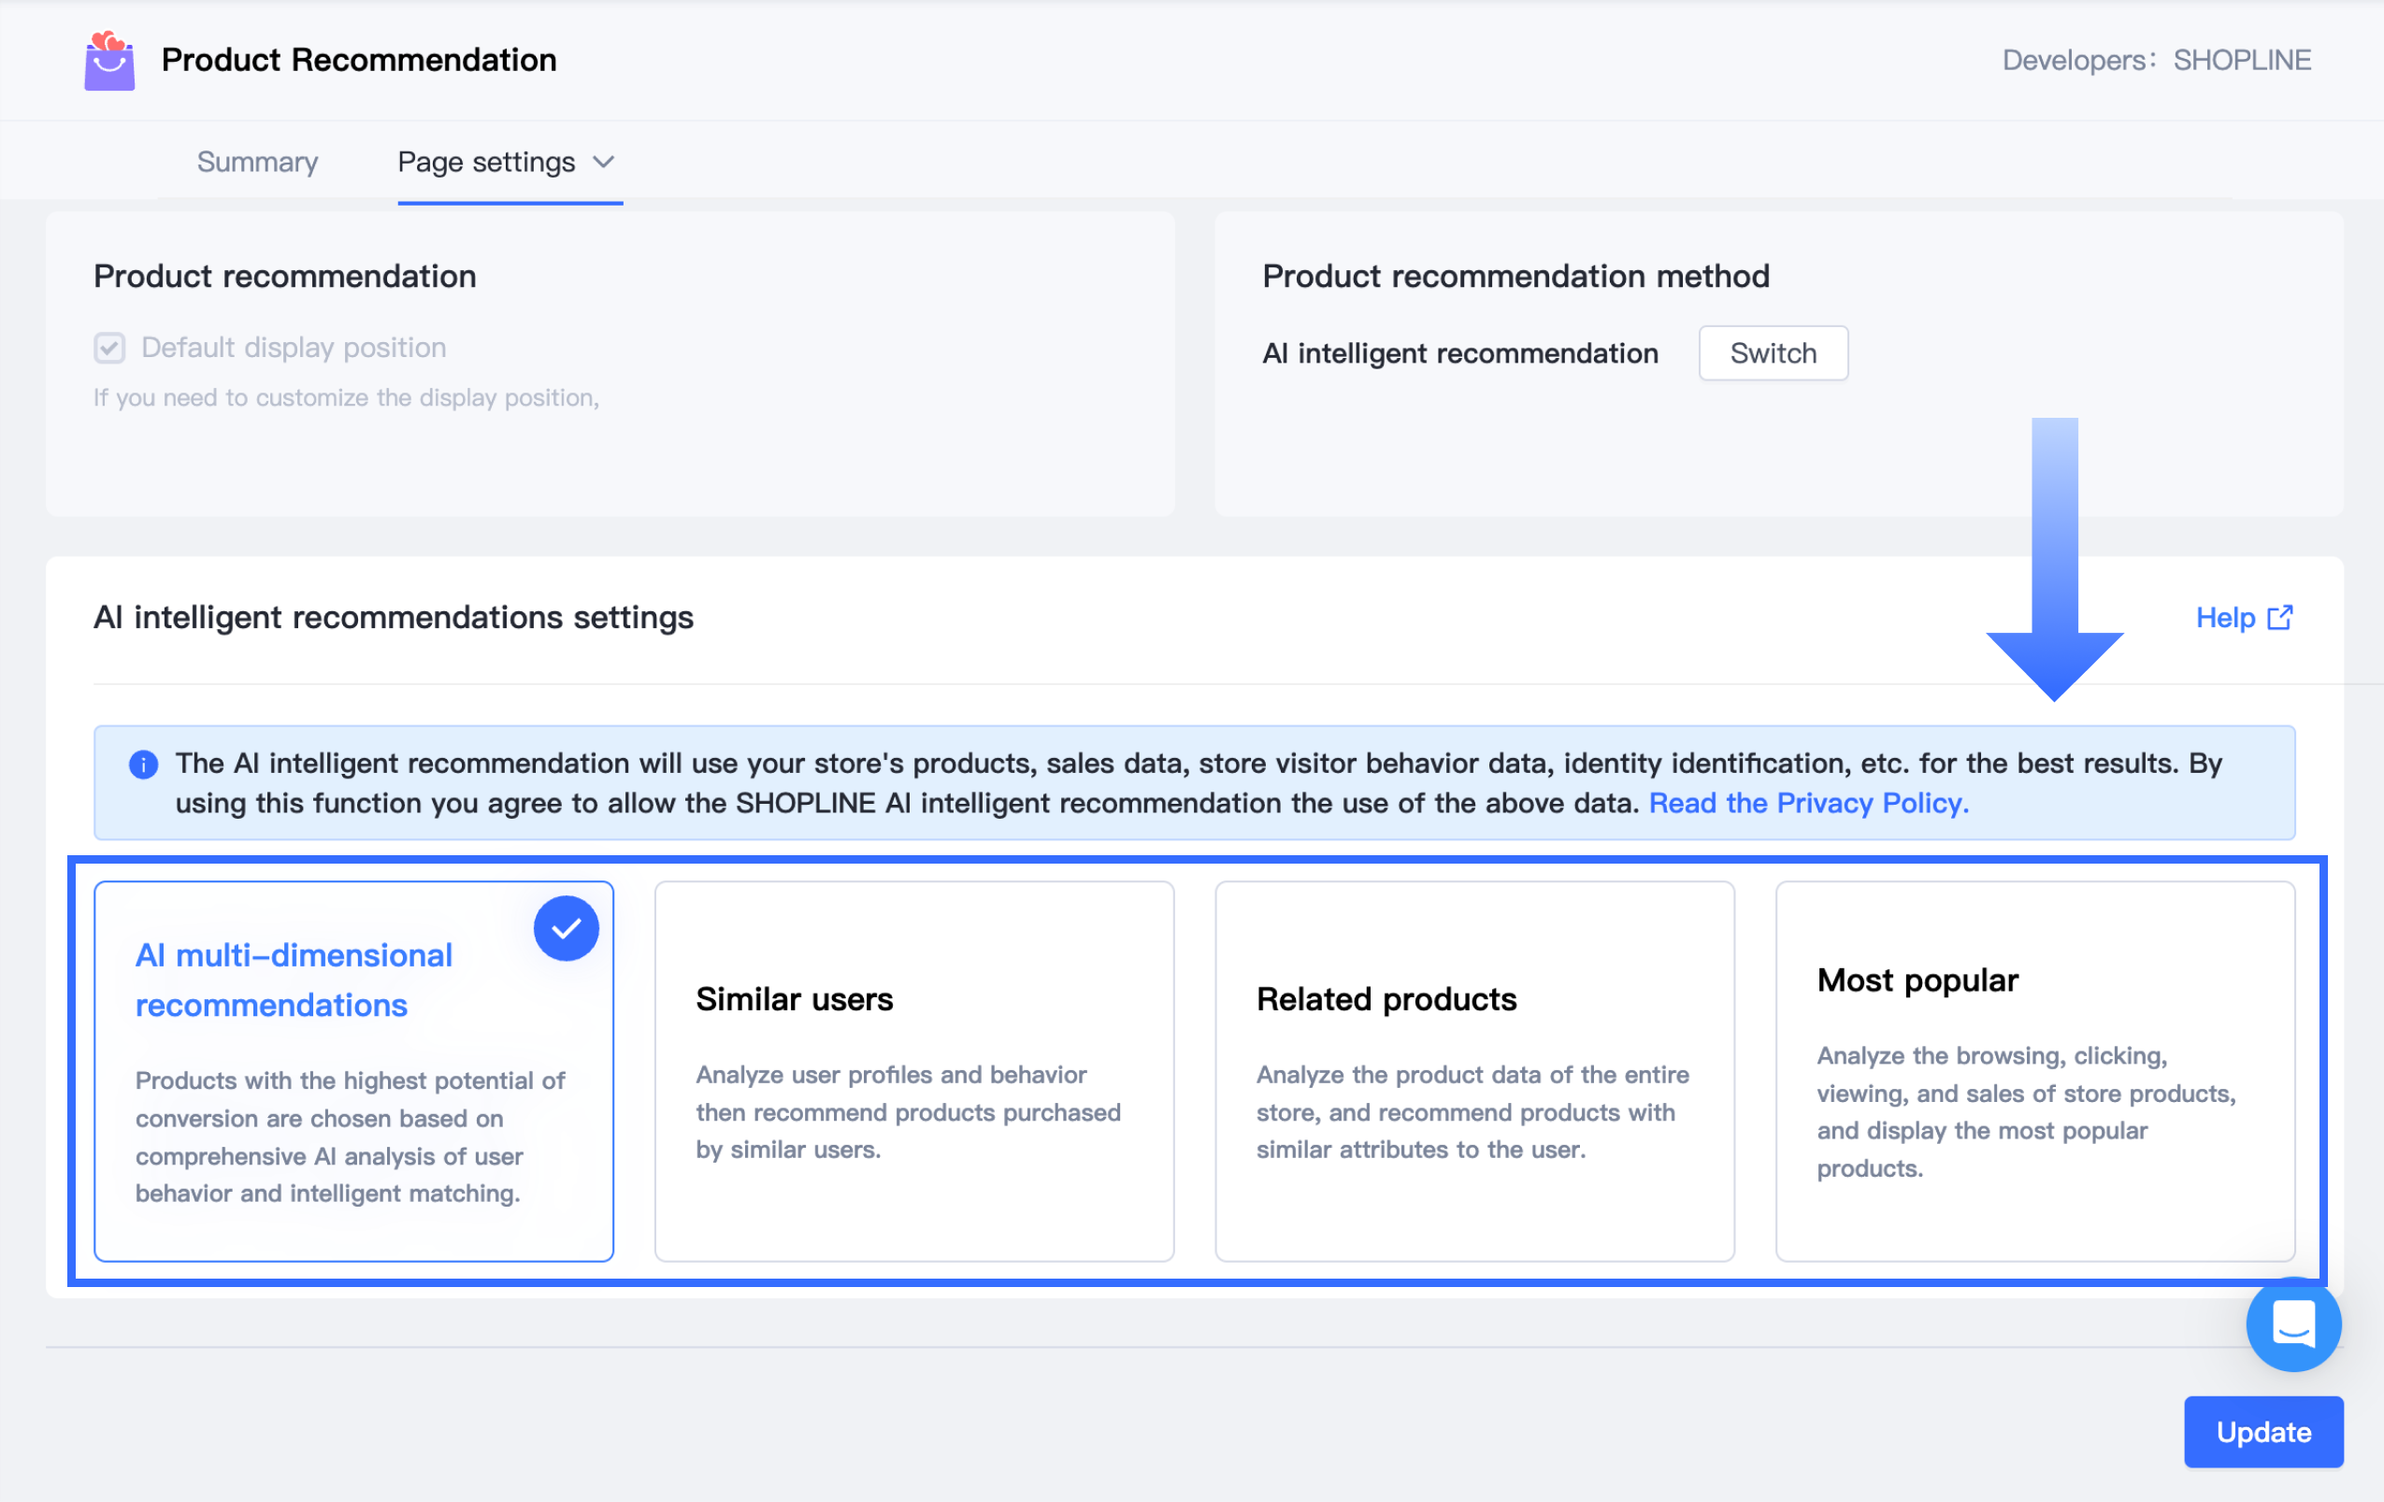Open the Read the Privacy Policy link
2384x1502 pixels.
click(x=1808, y=804)
